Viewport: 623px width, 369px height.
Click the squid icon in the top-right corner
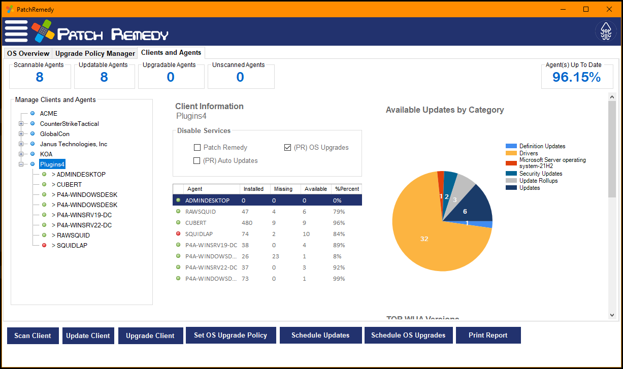point(606,31)
